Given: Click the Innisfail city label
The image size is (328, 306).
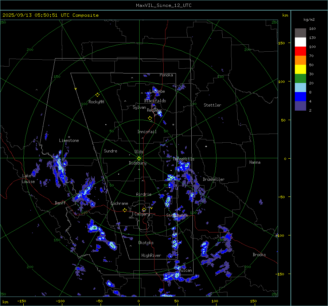Looking at the screenshot, I should pyautogui.click(x=147, y=132).
